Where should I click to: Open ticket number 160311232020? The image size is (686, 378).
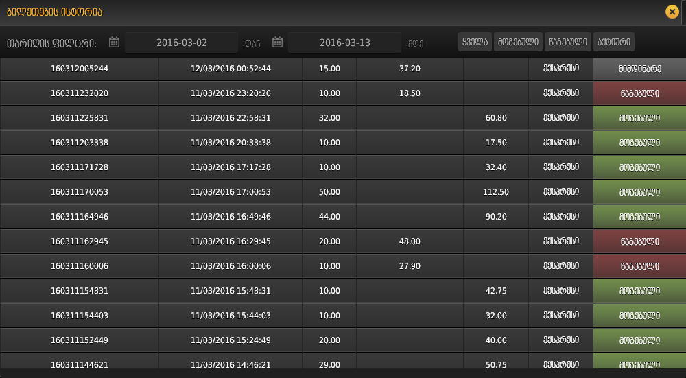point(80,93)
